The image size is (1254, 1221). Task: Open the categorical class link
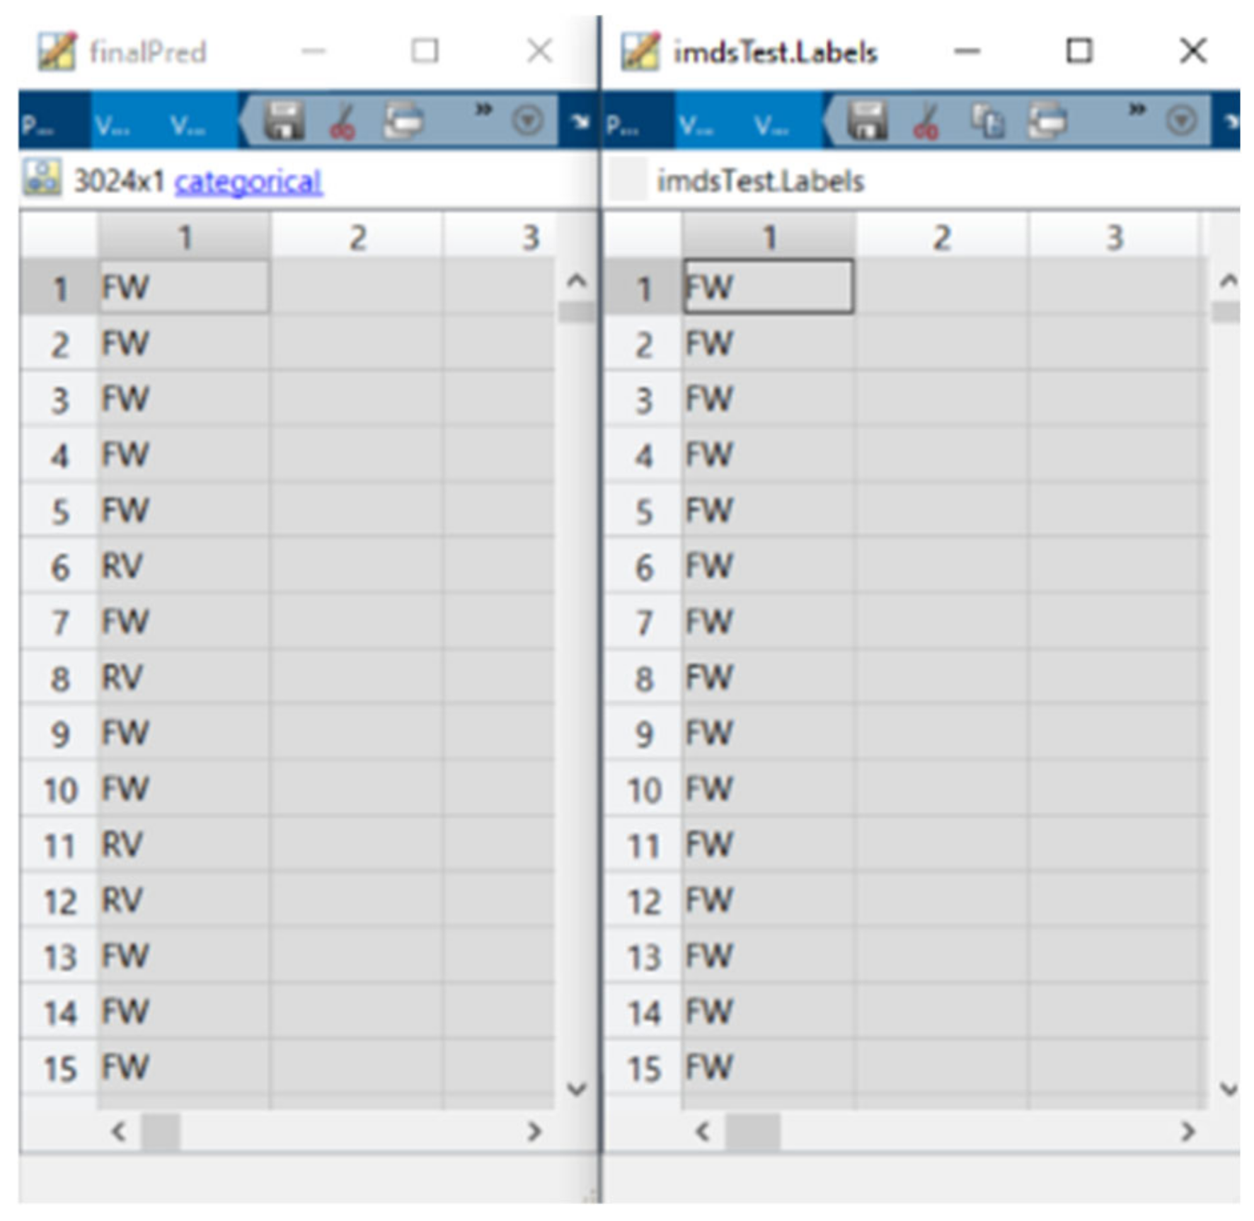(248, 183)
